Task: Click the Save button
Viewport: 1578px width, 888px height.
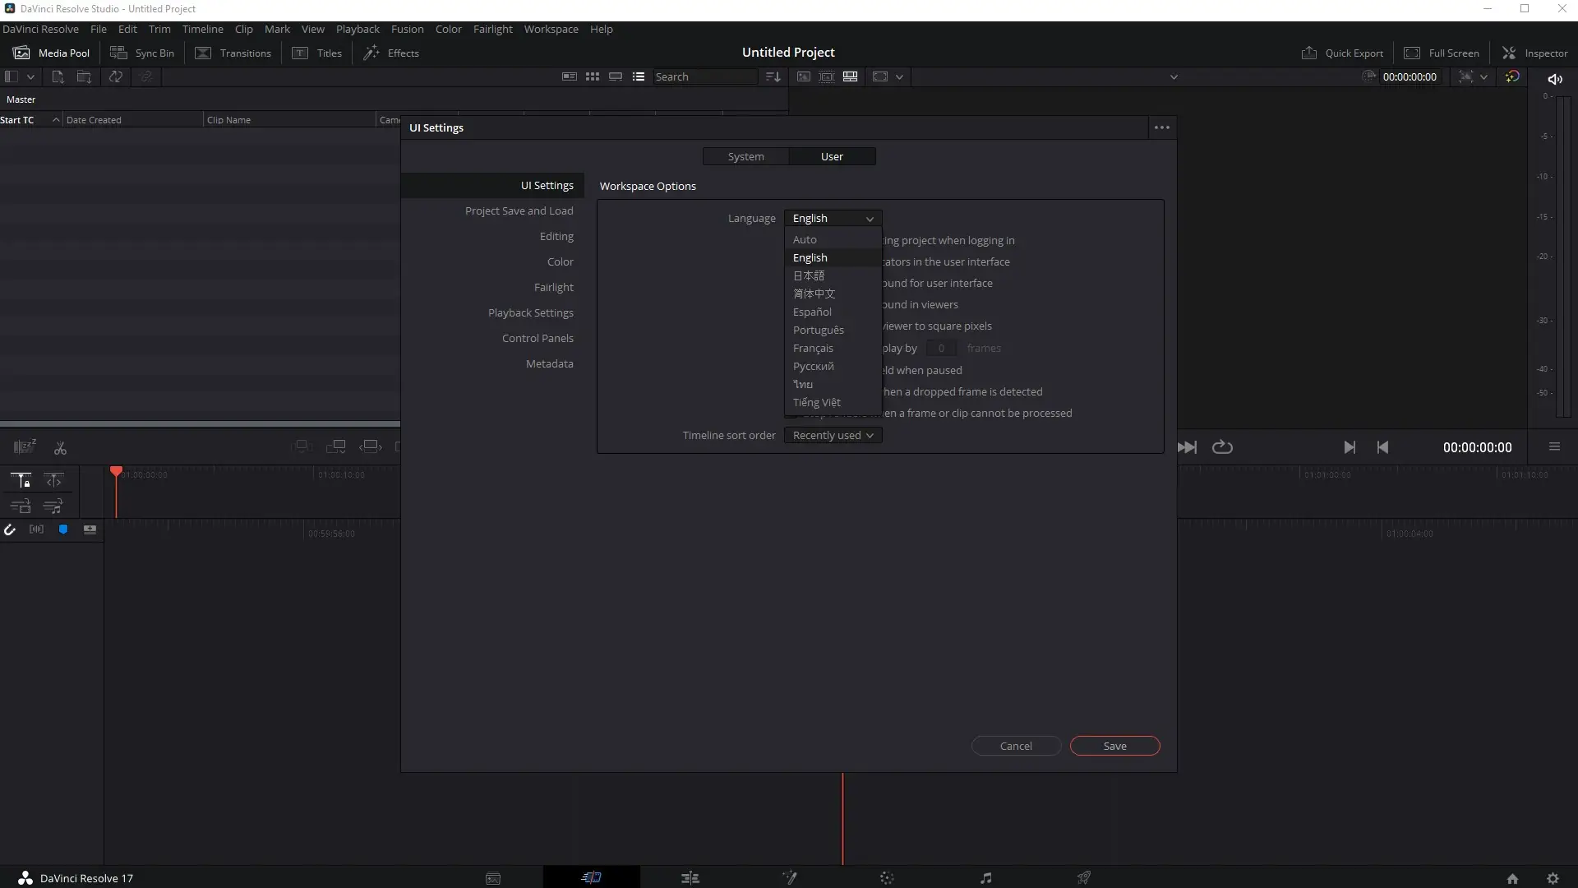Action: 1114,746
